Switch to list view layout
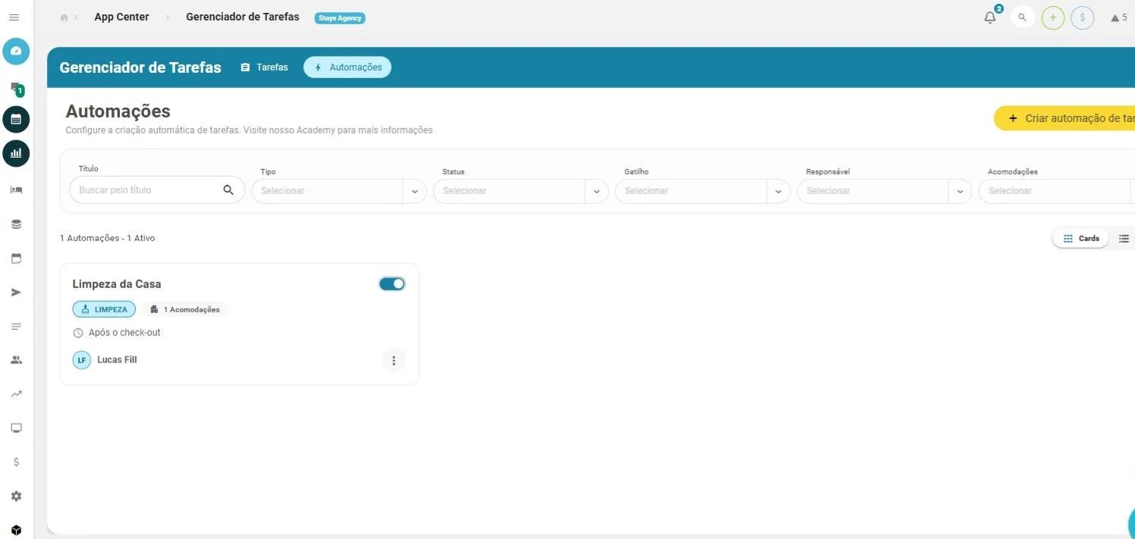This screenshot has height=539, width=1135. 1124,238
